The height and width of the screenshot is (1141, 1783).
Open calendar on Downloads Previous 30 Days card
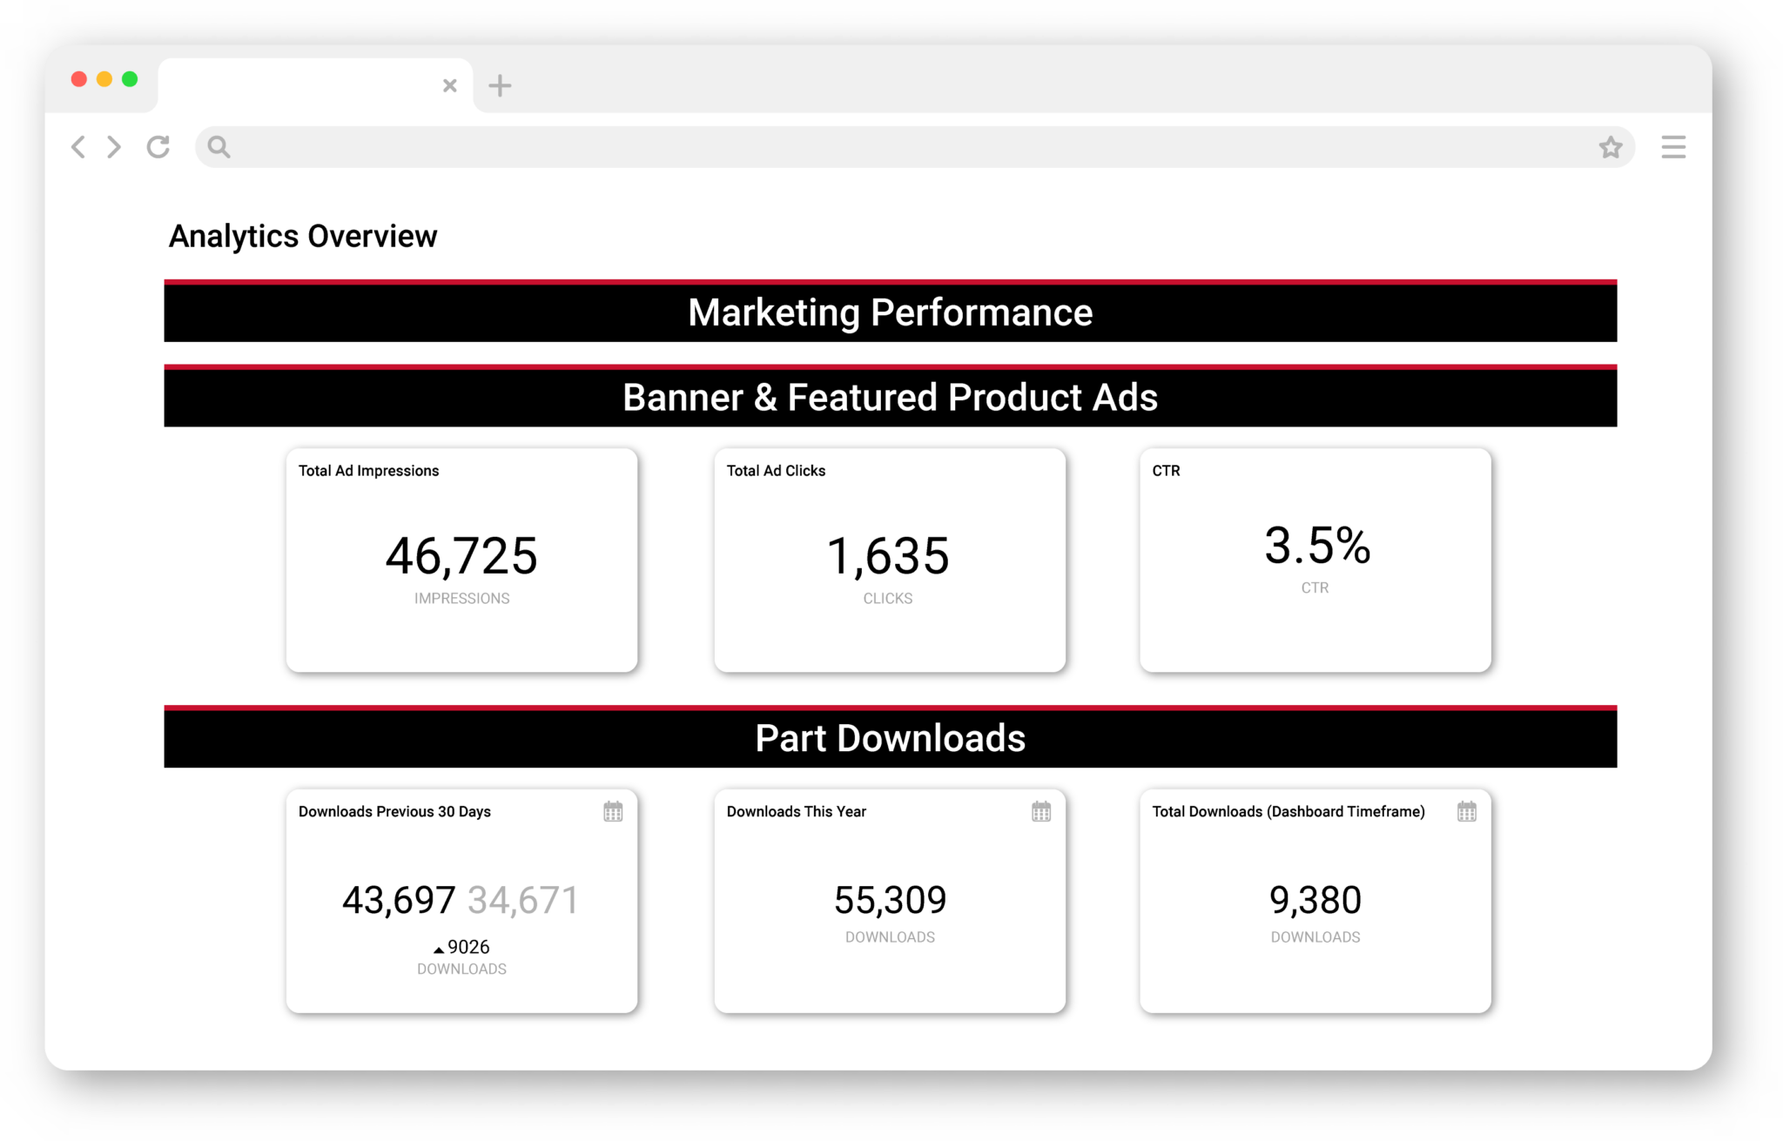613,812
